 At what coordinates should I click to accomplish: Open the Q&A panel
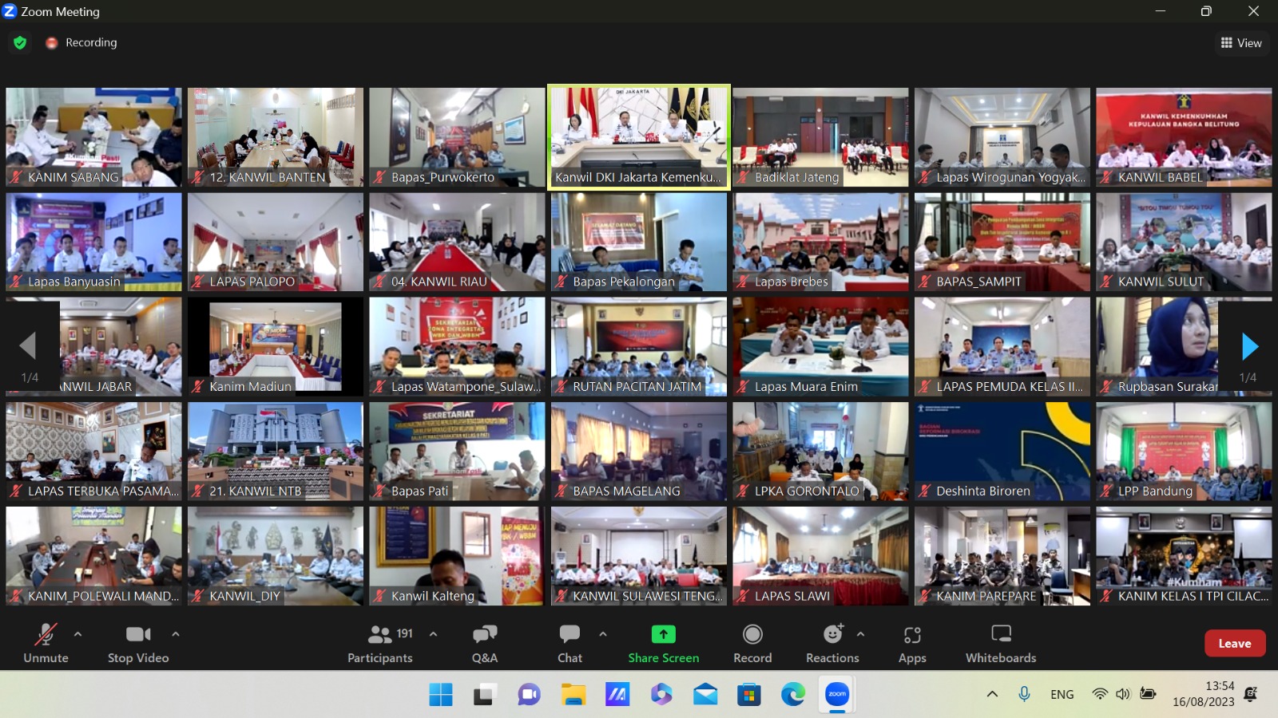tap(484, 643)
